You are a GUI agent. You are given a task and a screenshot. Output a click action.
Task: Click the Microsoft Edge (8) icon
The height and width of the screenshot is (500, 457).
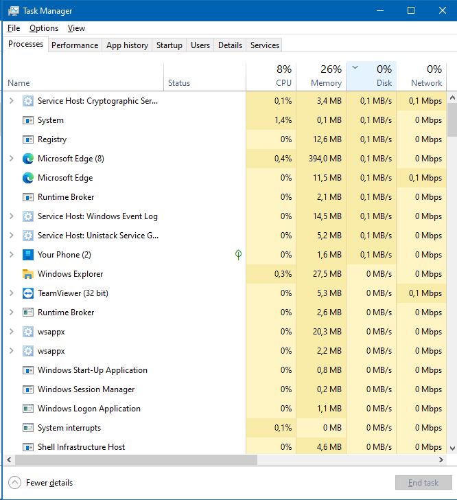28,159
